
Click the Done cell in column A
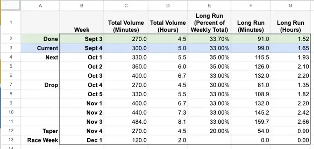coord(40,39)
